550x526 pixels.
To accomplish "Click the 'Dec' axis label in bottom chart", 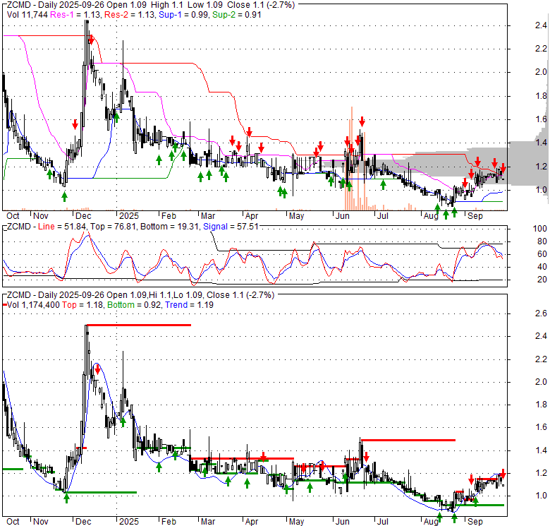I will (x=83, y=522).
